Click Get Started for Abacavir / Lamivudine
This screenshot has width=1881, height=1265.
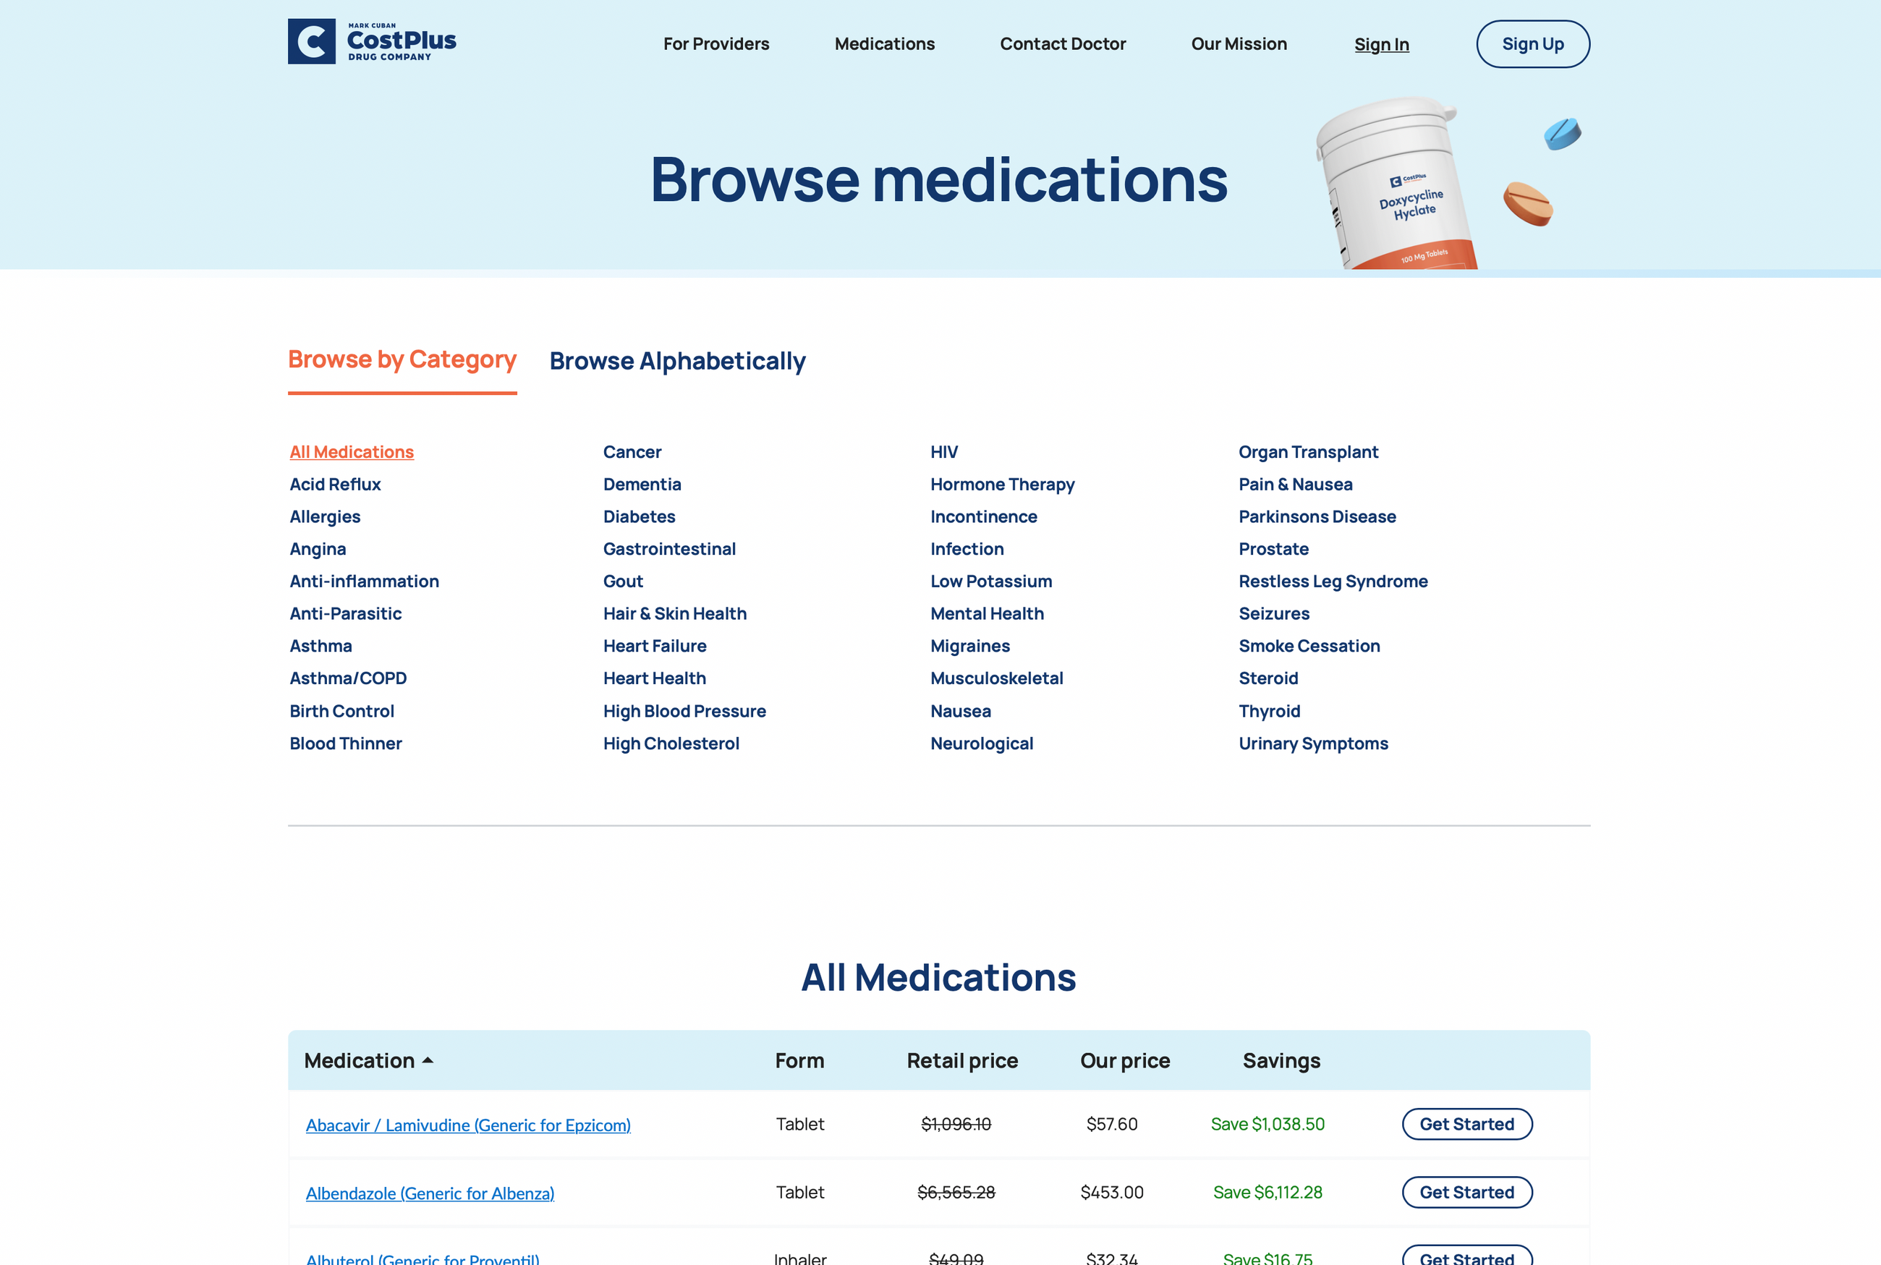click(x=1466, y=1124)
